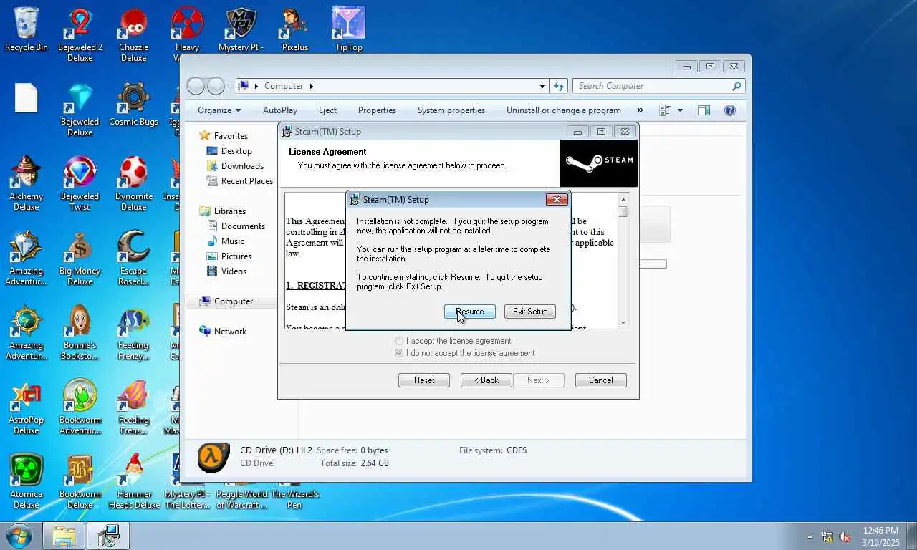This screenshot has height=550, width=917.
Task: Select the Bejeweled Twist desktop icon
Action: click(80, 184)
